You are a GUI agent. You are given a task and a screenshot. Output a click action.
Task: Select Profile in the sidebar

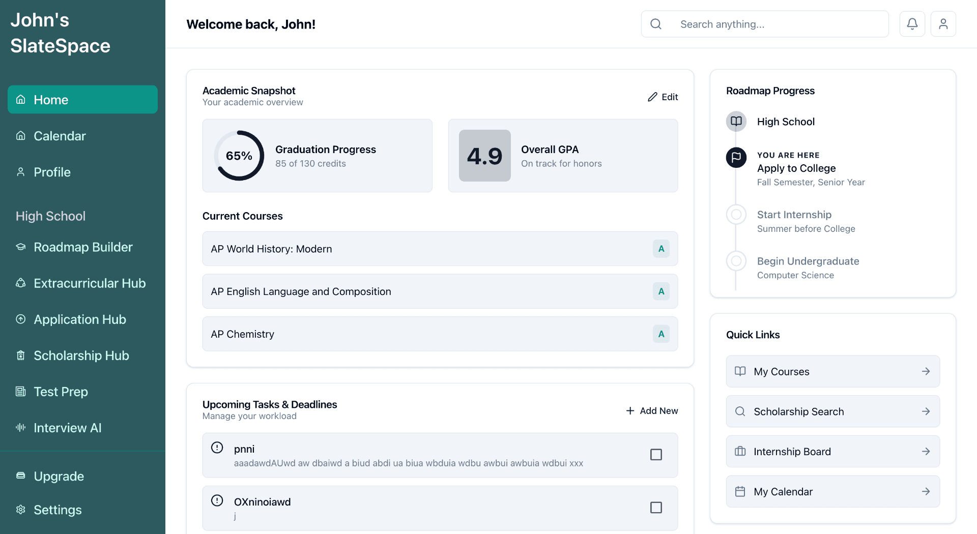coord(51,172)
